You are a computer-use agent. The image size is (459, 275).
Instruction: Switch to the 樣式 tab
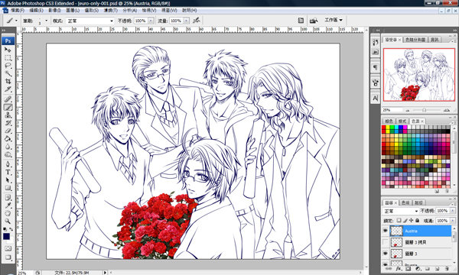402,121
